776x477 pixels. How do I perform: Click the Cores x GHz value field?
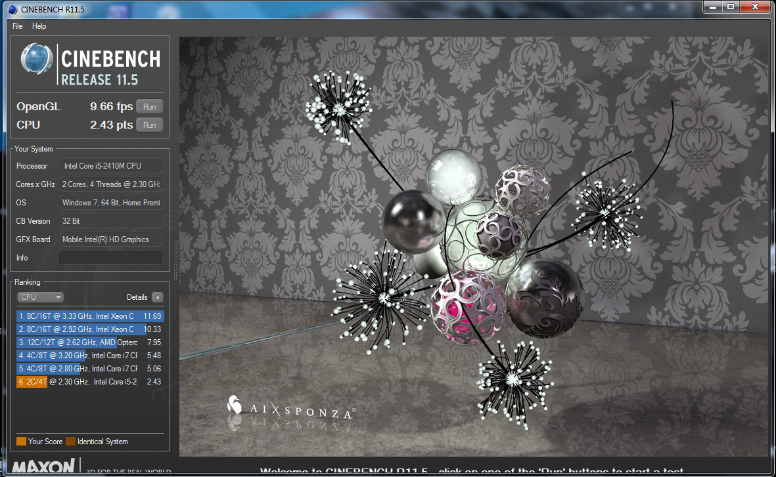click(x=111, y=184)
